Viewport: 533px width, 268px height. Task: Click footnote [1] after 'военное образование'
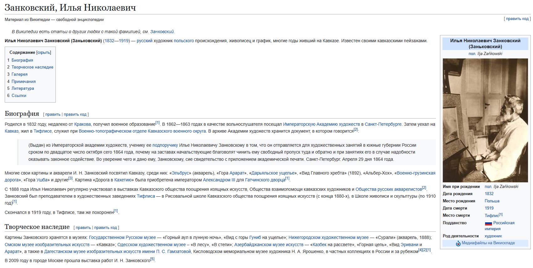click(158, 123)
